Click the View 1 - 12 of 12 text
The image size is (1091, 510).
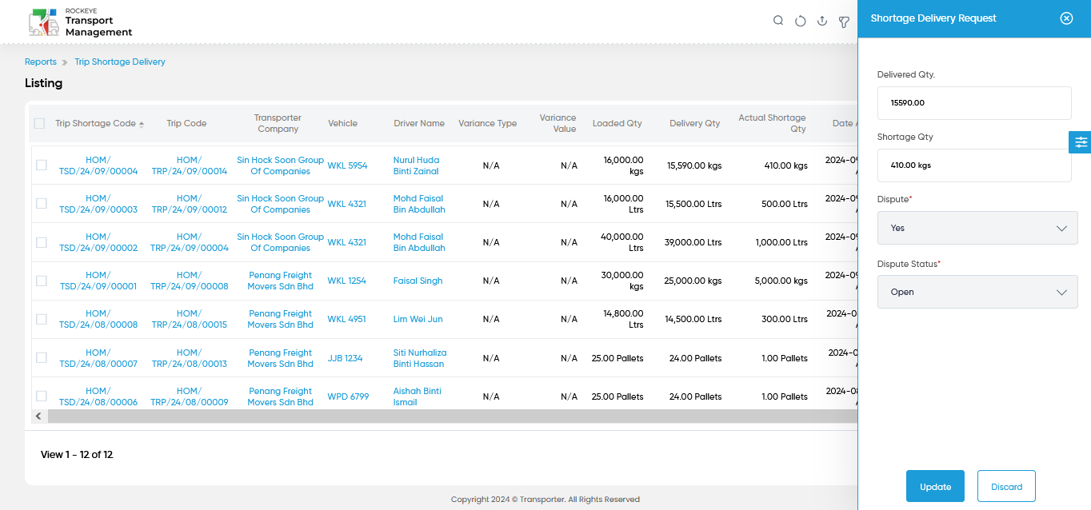pos(77,455)
